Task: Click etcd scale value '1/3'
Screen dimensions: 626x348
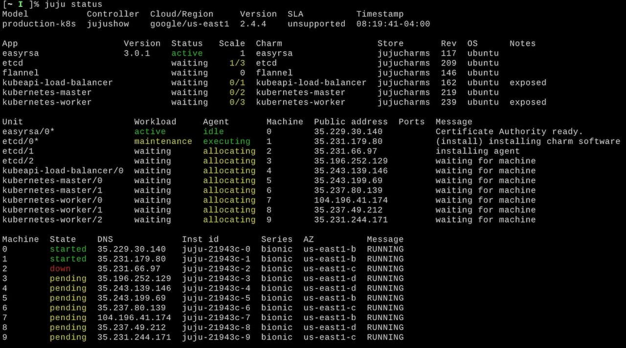Action: [237, 63]
